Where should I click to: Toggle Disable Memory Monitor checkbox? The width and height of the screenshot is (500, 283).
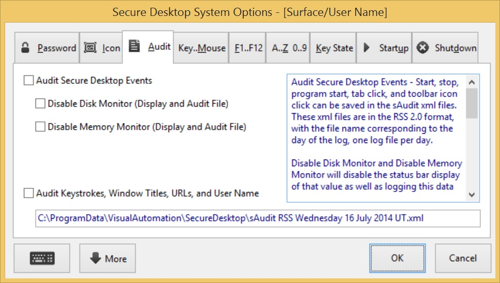tap(40, 127)
